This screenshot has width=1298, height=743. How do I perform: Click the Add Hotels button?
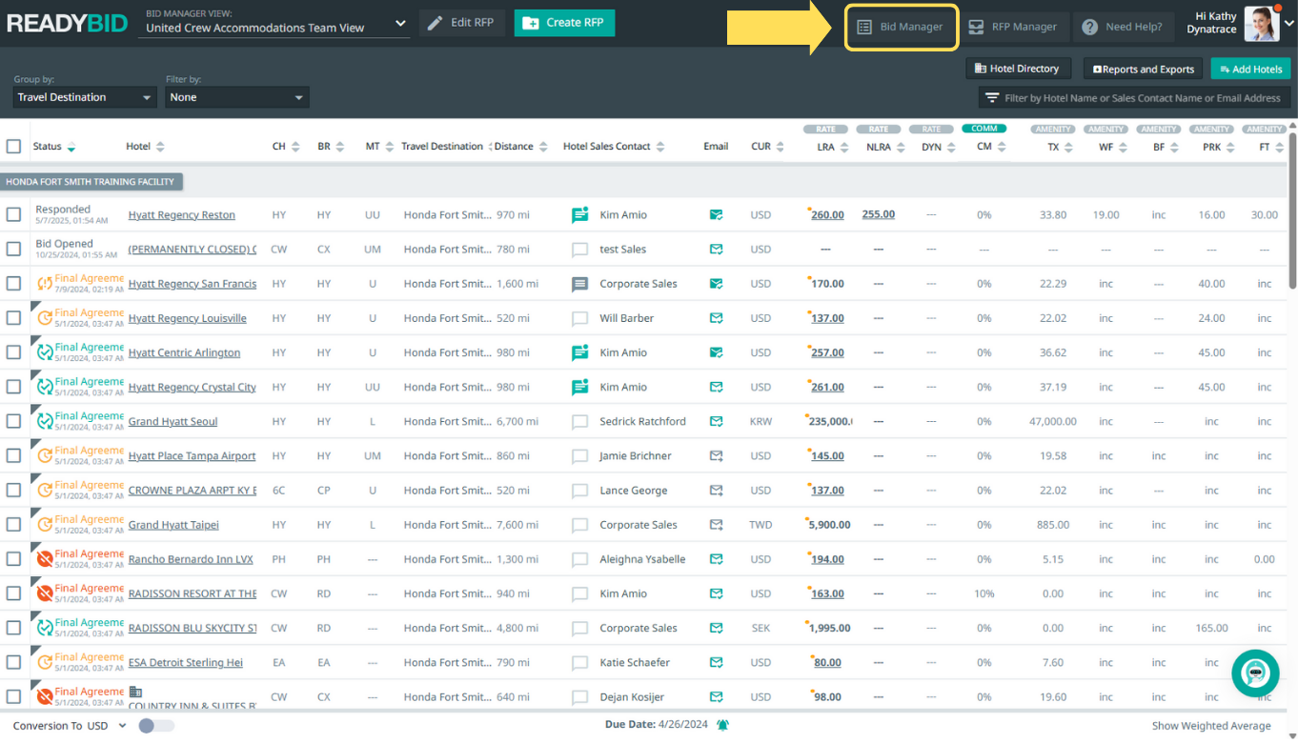1250,69
